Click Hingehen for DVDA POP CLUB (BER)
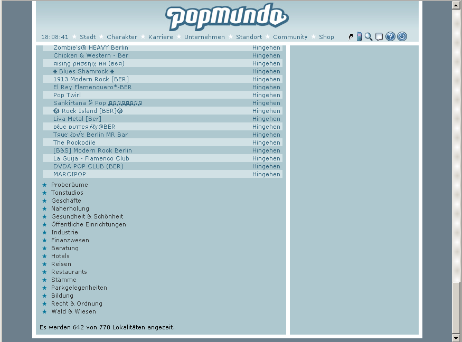Image resolution: width=462 pixels, height=342 pixels. (x=266, y=166)
